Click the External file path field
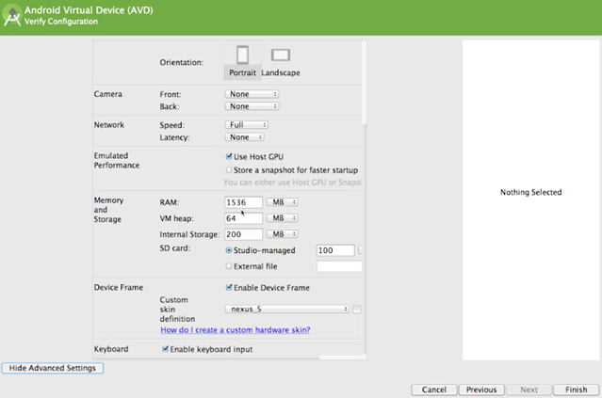 tap(339, 266)
